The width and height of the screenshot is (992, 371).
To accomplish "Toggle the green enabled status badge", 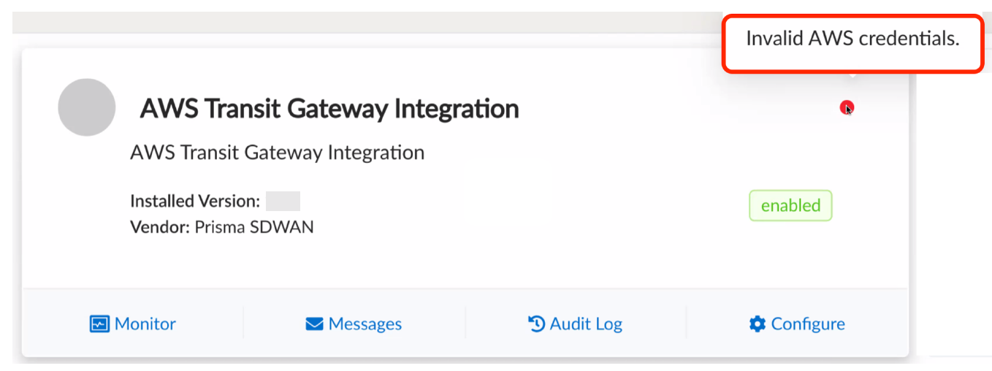I will [790, 205].
